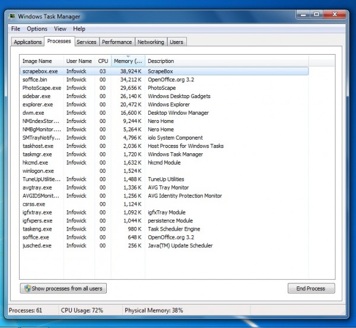Click Show processes from all users
This screenshot has width=356, height=328.
(x=63, y=288)
